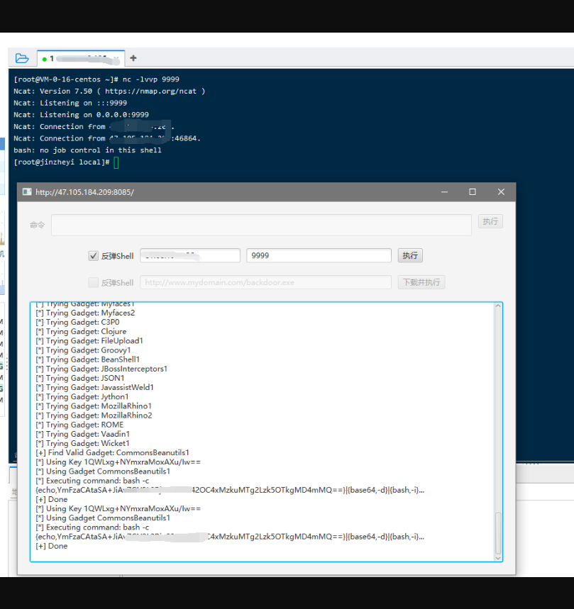Click the 'Trying Gadget: Groovy1' log line
The image size is (574, 609).
(83, 350)
